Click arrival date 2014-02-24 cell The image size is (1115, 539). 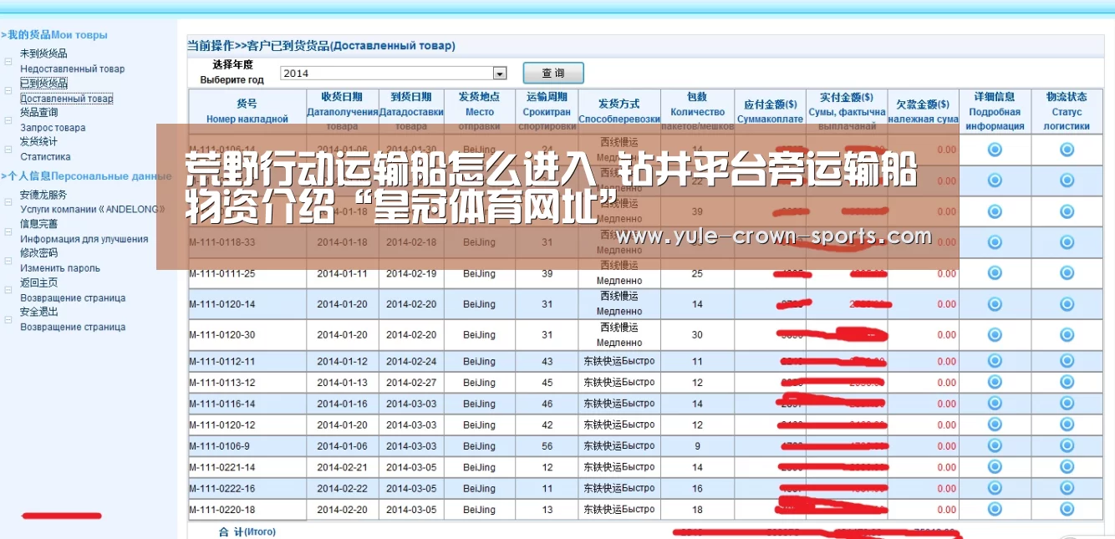[x=411, y=362]
